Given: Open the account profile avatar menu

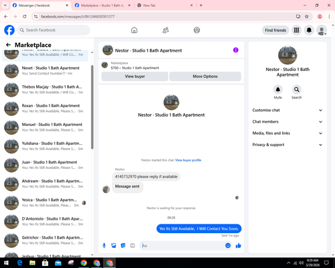Looking at the screenshot, I should click(x=322, y=30).
